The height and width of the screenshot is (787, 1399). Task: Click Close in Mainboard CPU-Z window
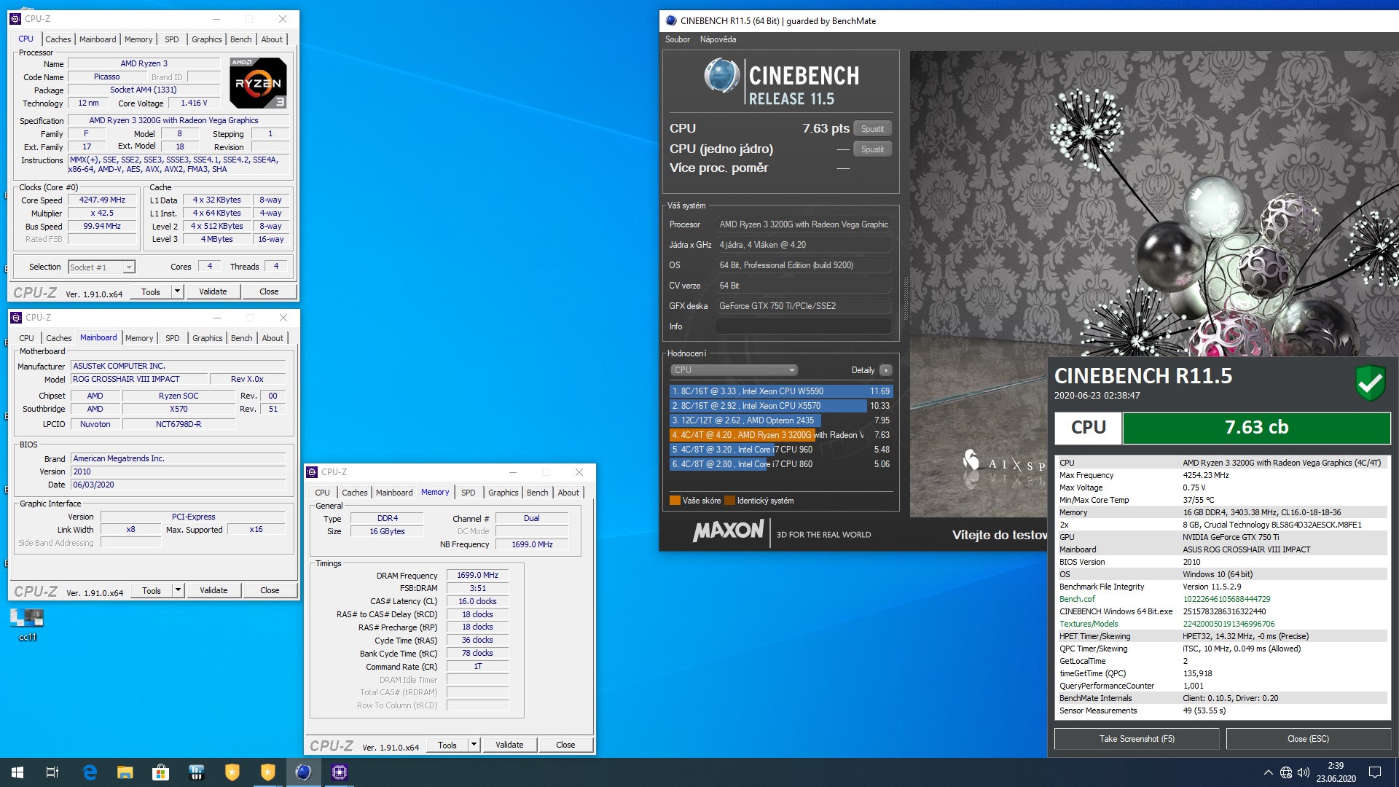click(270, 590)
